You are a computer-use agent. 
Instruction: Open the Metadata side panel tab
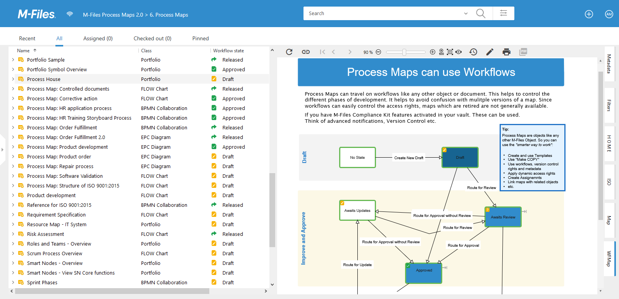tap(609, 64)
